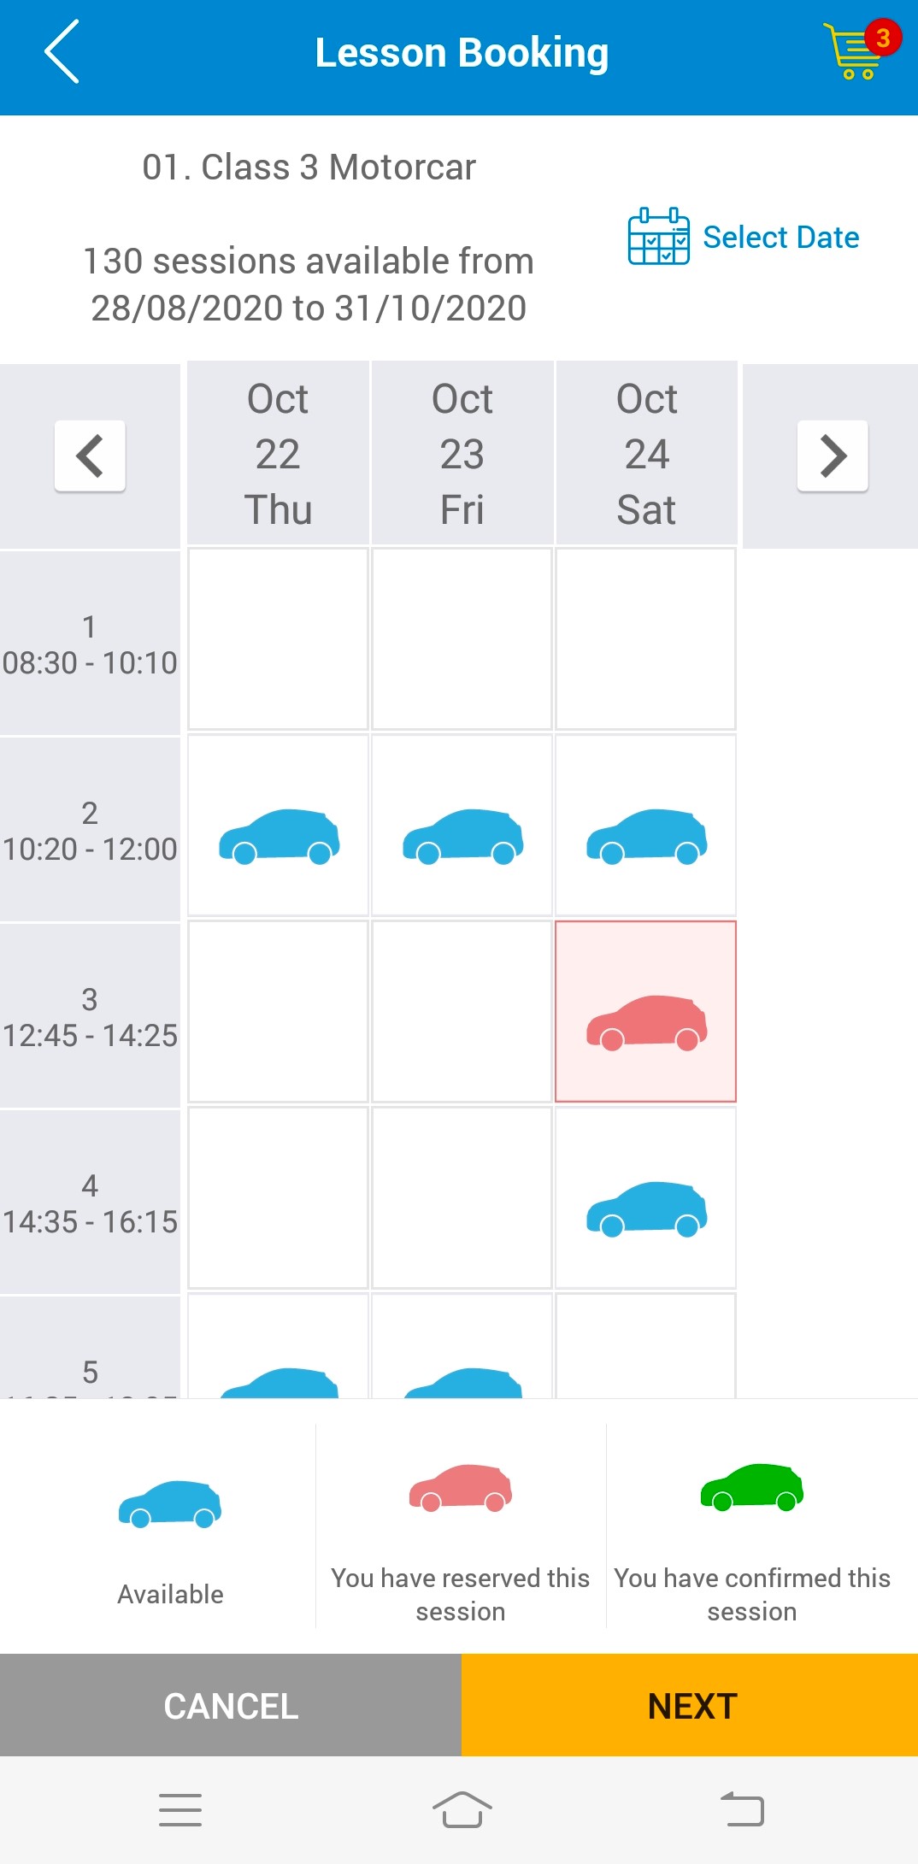Screen dimensions: 918x1864
Task: Select available car for Oct 22 10:20 session
Action: [x=279, y=836]
